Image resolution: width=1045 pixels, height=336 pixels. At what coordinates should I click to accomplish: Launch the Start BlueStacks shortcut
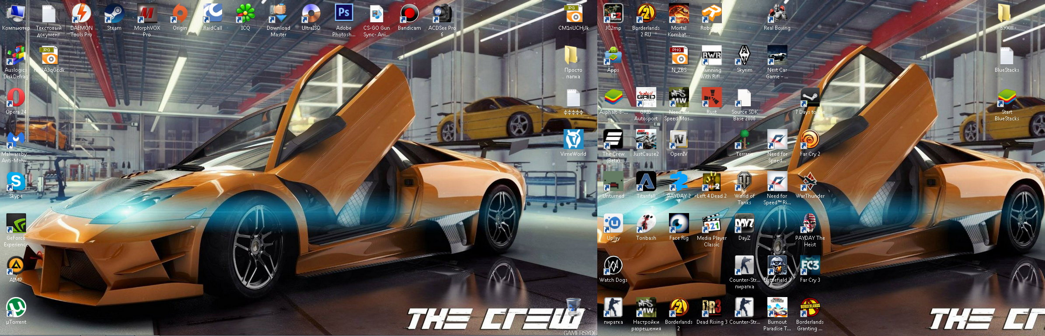(1007, 98)
